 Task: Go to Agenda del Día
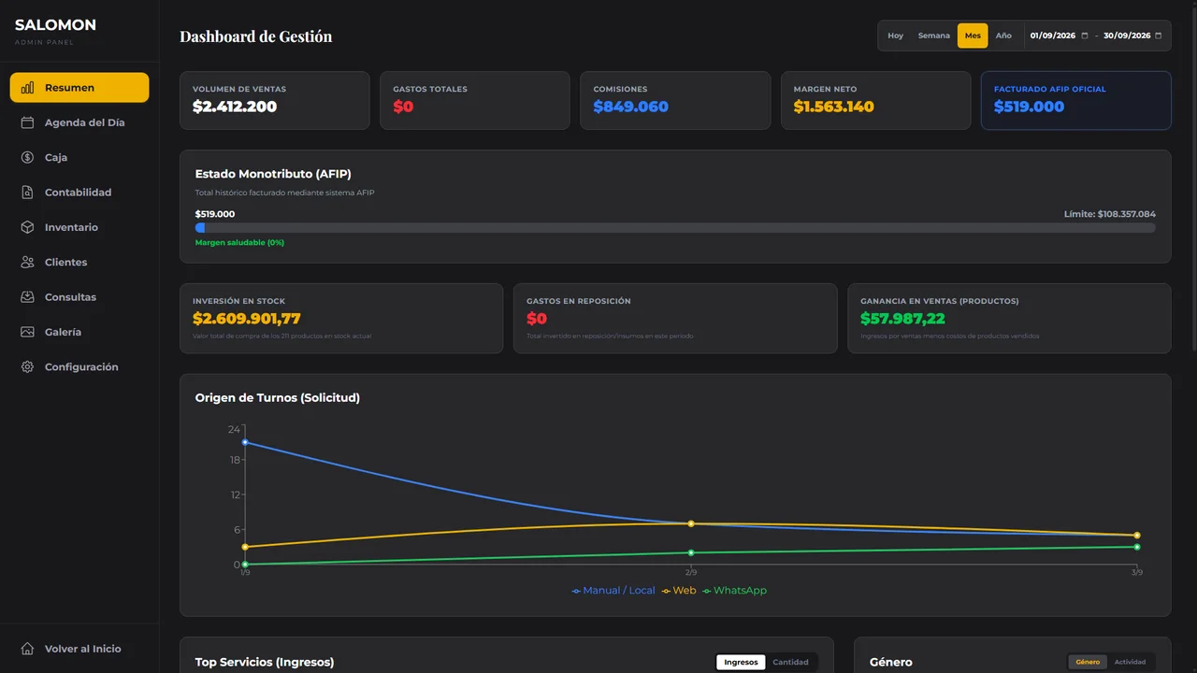pyautogui.click(x=79, y=122)
